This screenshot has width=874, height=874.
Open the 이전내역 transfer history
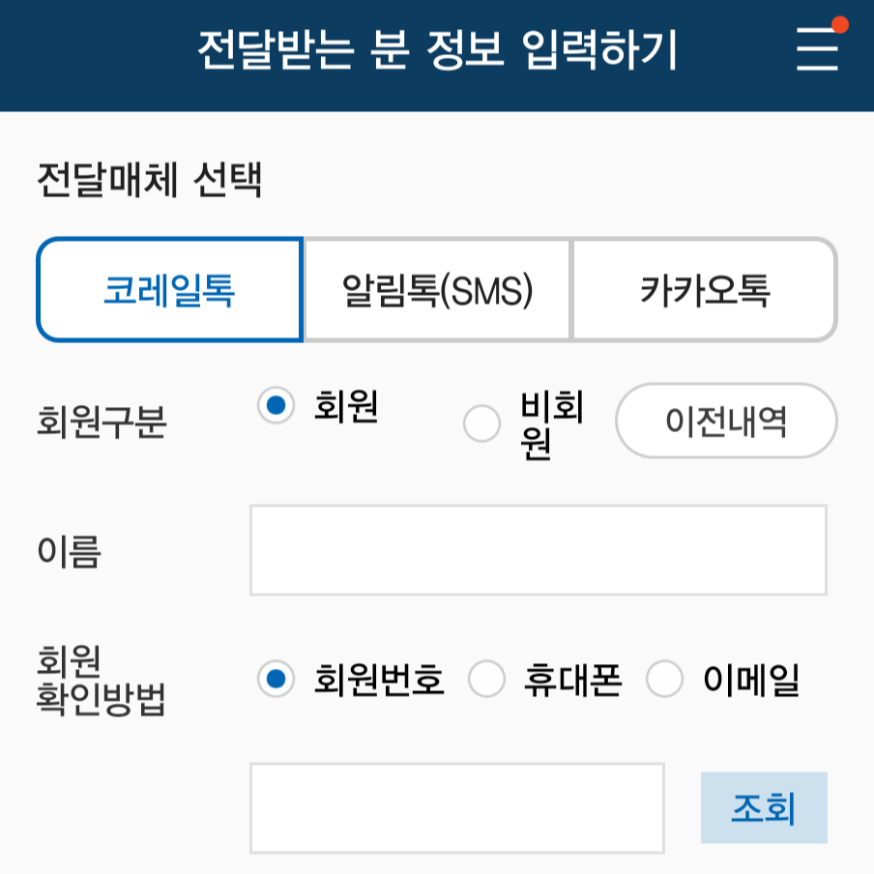(725, 421)
